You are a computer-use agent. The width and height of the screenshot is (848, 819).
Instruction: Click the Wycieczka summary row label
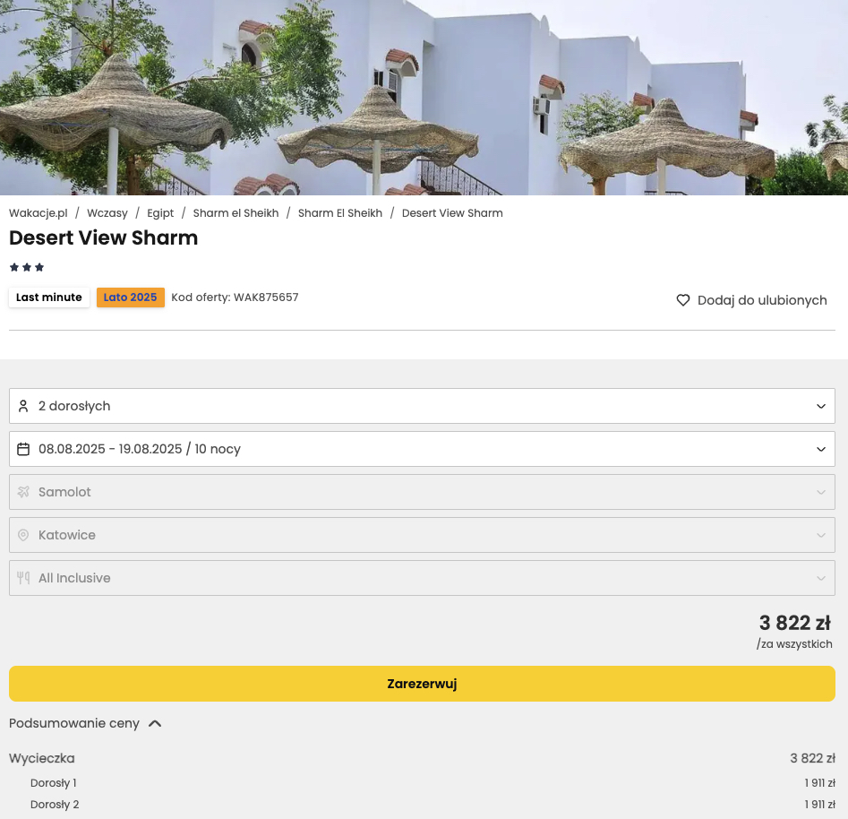[x=42, y=758]
